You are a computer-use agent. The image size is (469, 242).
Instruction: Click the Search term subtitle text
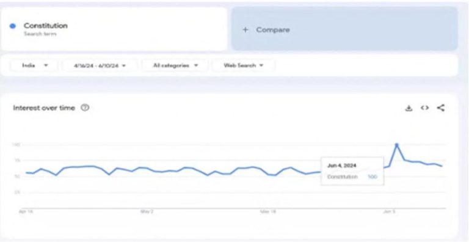[x=40, y=34]
